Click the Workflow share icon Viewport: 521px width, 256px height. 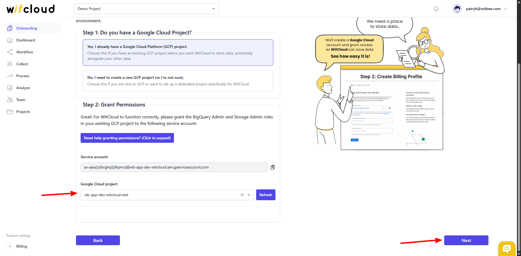10,52
